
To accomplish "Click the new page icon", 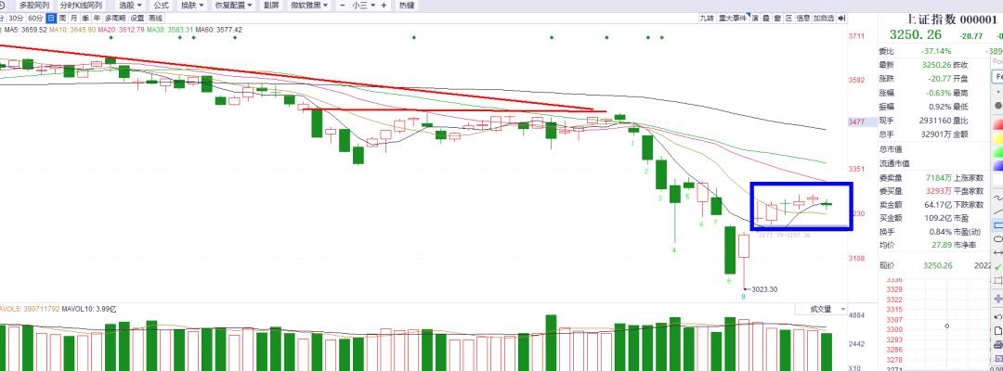I will pyautogui.click(x=997, y=331).
